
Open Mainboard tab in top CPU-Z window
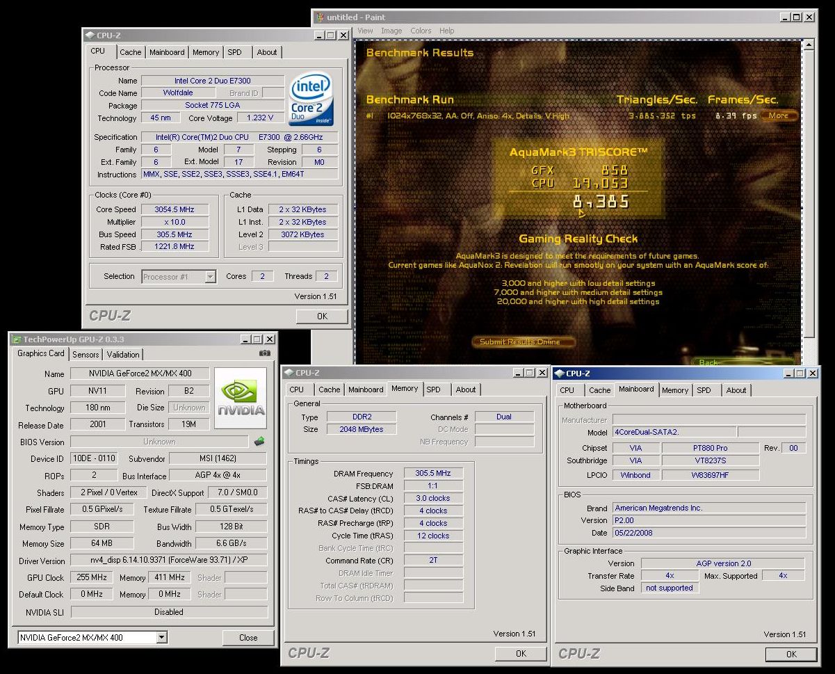[x=167, y=52]
